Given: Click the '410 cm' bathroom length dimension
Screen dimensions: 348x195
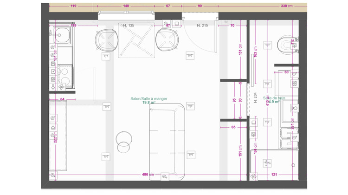Looking at the screenshot, I should click(x=268, y=100).
